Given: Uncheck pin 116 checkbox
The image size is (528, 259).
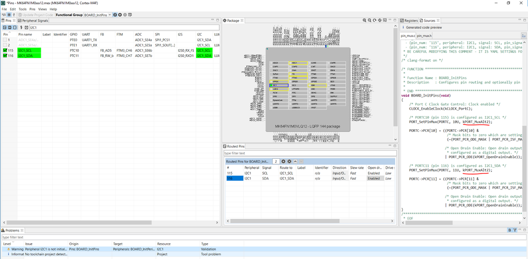Looking at the screenshot, I should pos(5,55).
